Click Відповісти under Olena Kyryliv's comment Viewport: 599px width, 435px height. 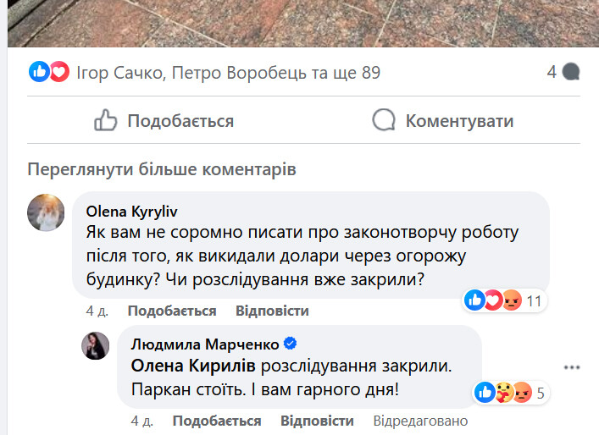click(x=272, y=311)
